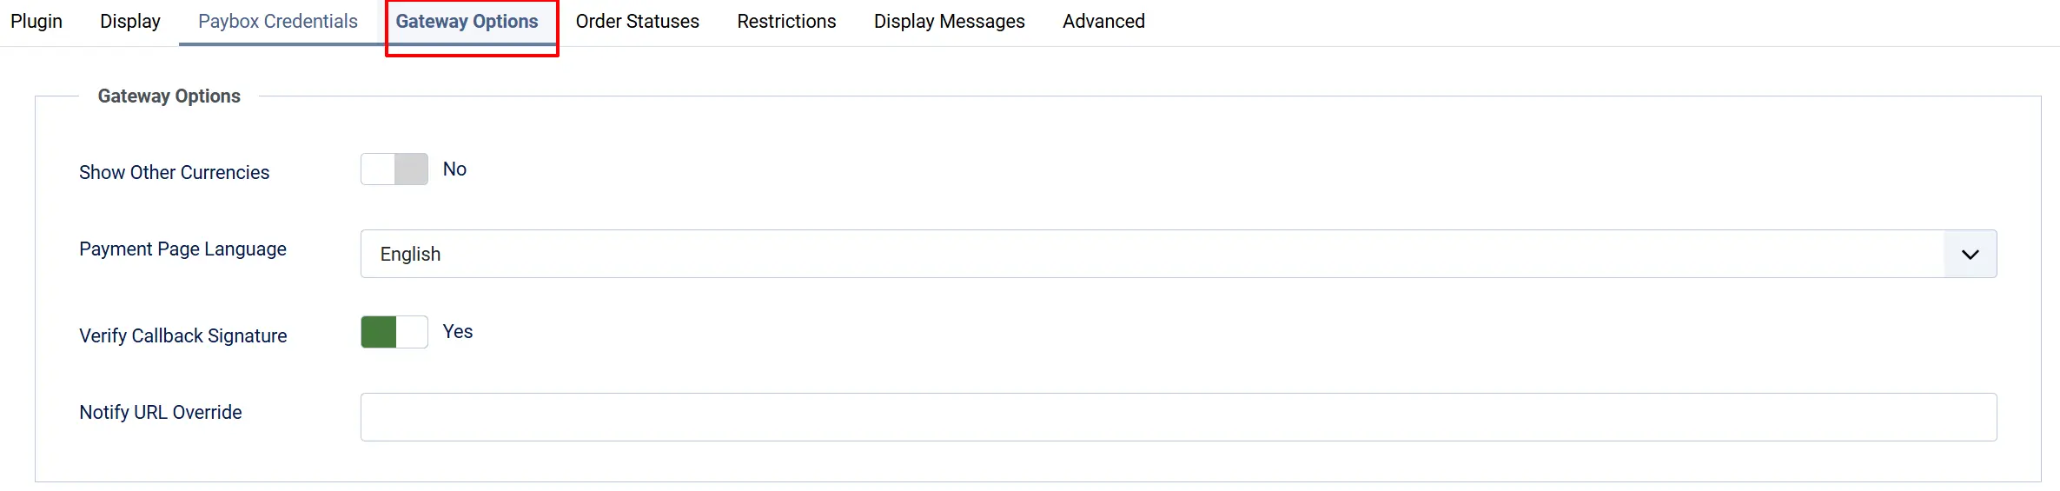Enable the Show Other Currencies switch
This screenshot has width=2060, height=491.
coord(394,169)
